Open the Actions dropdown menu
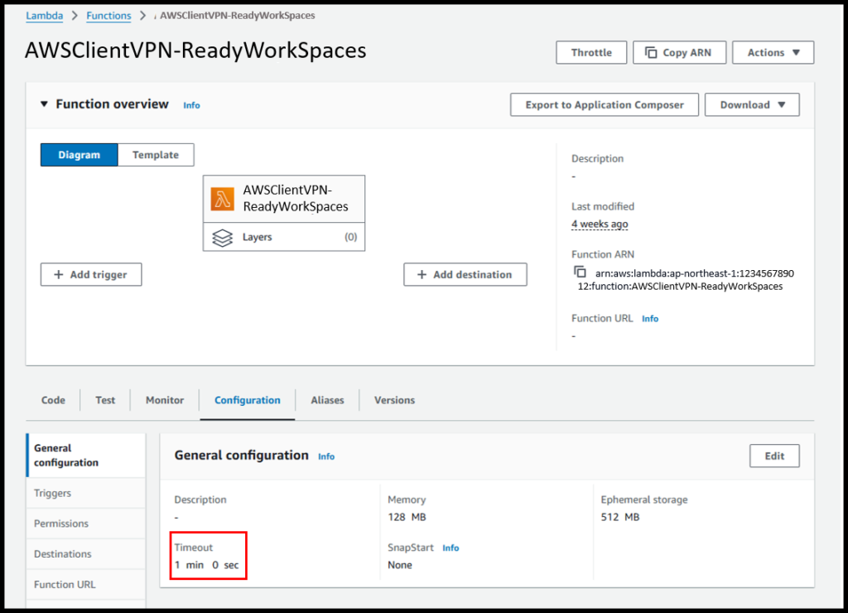 pyautogui.click(x=773, y=52)
